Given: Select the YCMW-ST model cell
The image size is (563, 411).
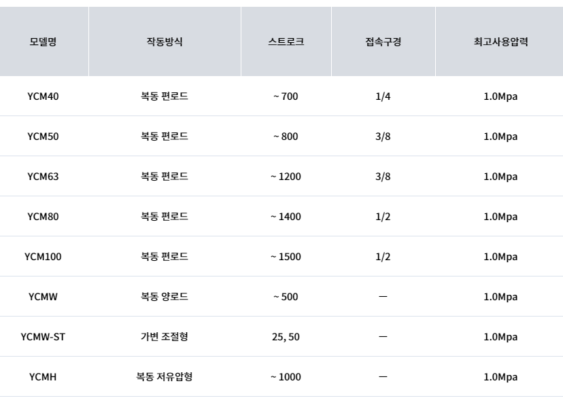Looking at the screenshot, I should coord(43,337).
